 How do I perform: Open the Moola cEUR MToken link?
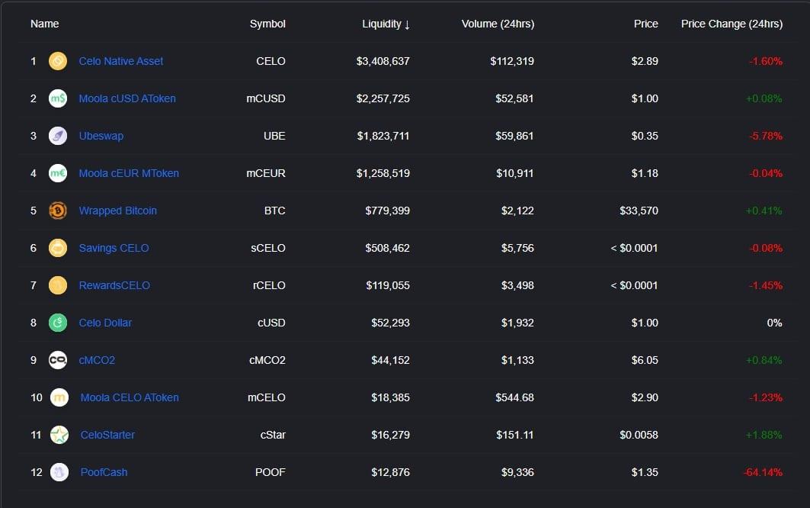(129, 173)
